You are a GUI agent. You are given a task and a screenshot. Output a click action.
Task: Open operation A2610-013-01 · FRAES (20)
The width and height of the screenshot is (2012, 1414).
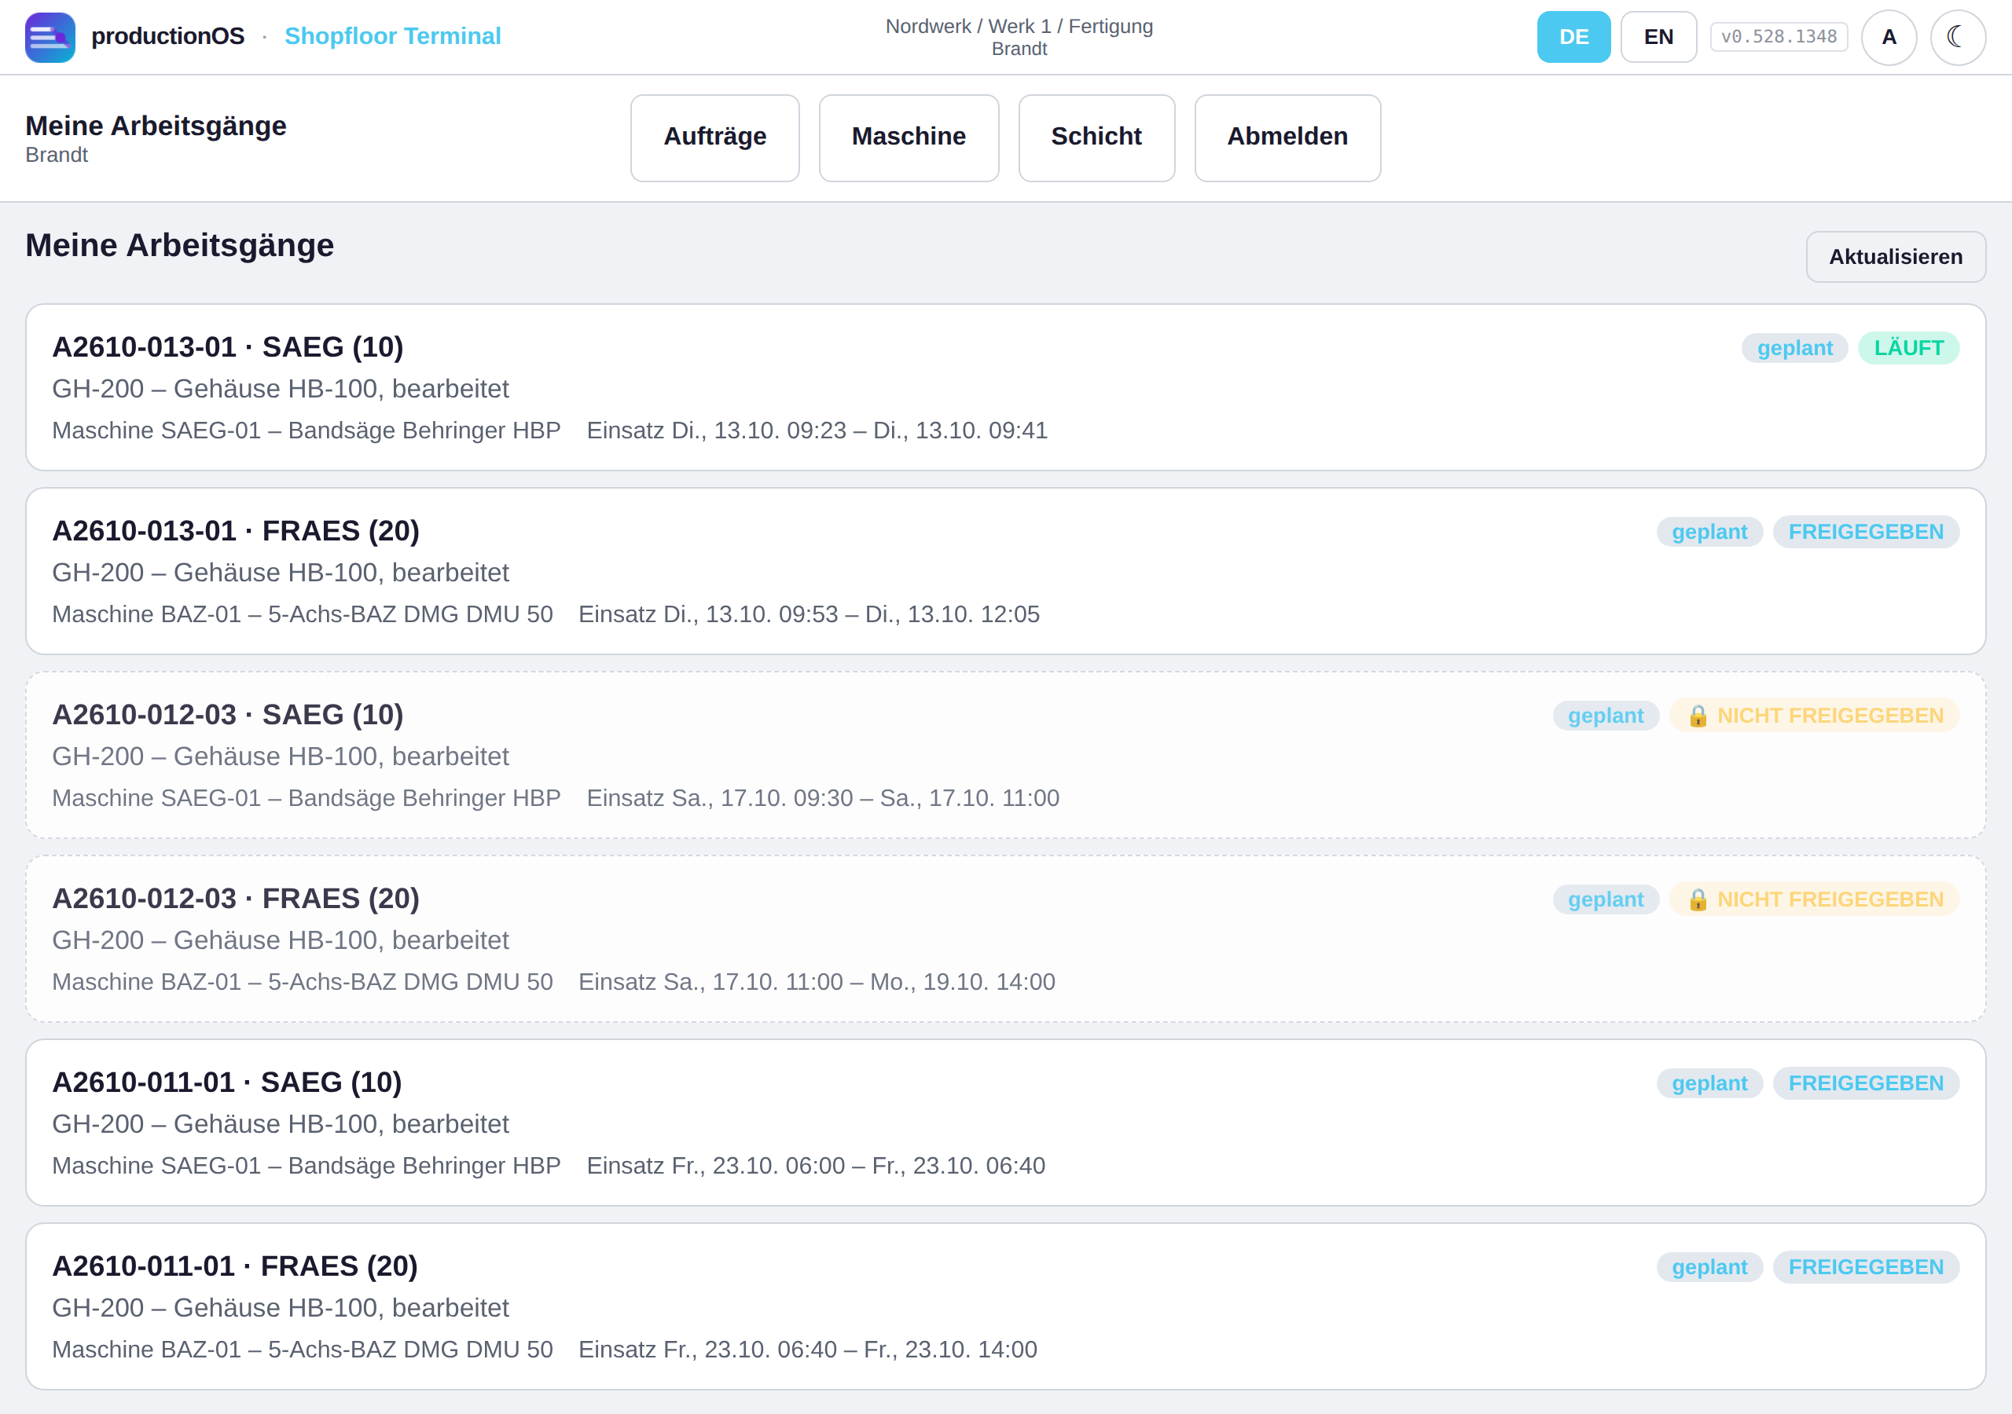coord(1005,571)
